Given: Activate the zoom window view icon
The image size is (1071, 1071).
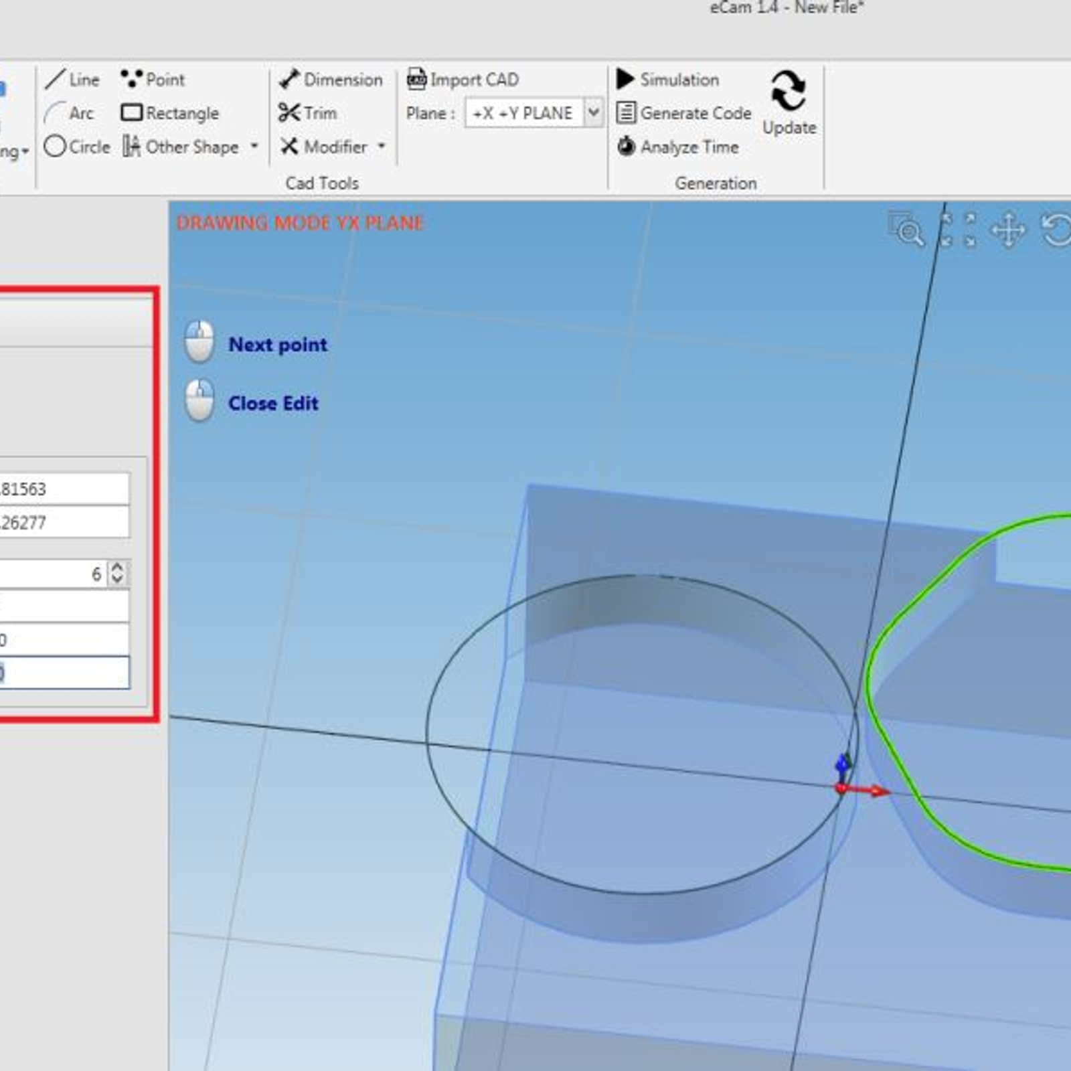Looking at the screenshot, I should (x=906, y=230).
